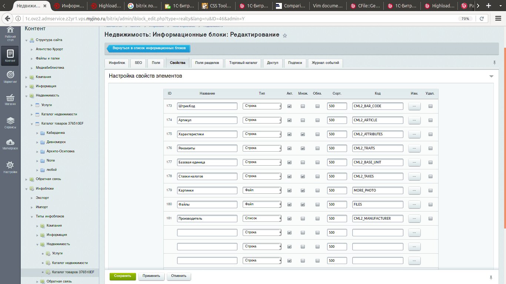Select the Контент sidebar icon

point(10,56)
